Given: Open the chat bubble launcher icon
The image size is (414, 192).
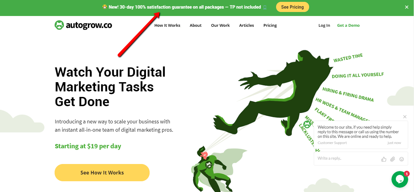Looking at the screenshot, I should tap(400, 179).
